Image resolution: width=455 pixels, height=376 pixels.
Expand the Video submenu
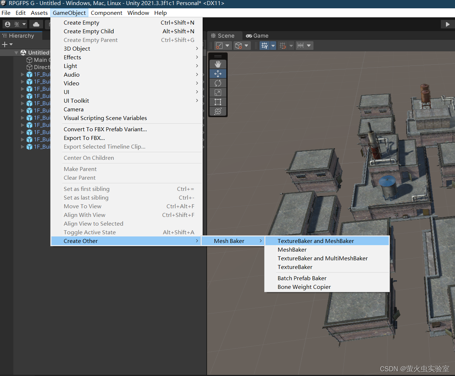tap(126, 84)
